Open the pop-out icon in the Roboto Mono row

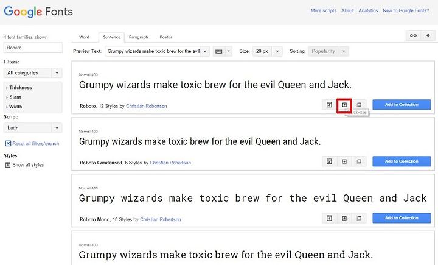click(x=329, y=218)
